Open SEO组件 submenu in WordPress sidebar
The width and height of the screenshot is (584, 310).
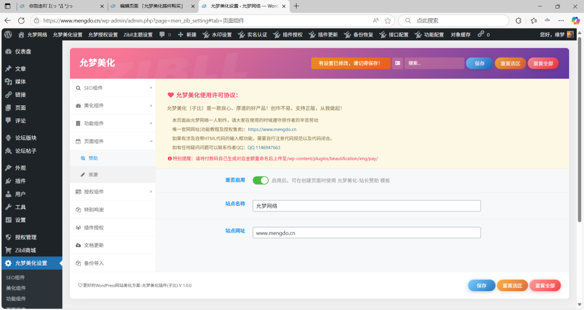coord(15,278)
